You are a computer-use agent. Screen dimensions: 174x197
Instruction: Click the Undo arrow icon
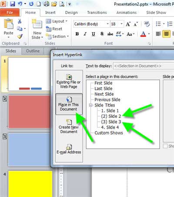coord(20,4)
